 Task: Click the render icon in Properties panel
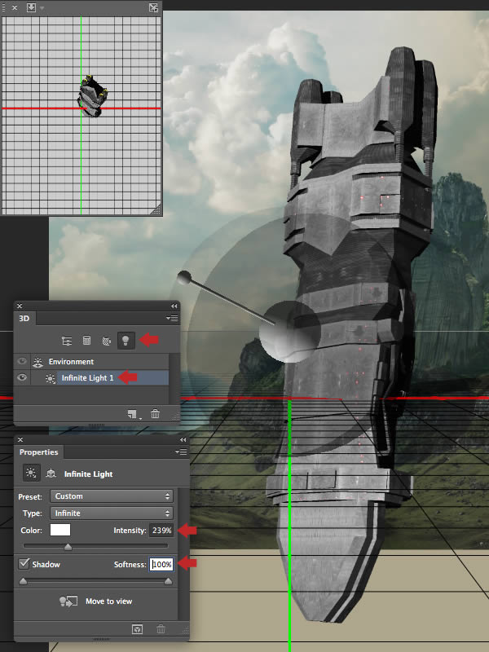point(137,629)
